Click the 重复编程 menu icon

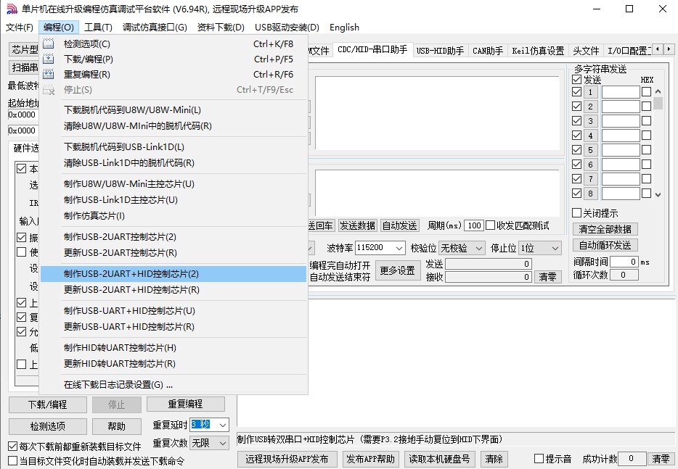[x=49, y=74]
